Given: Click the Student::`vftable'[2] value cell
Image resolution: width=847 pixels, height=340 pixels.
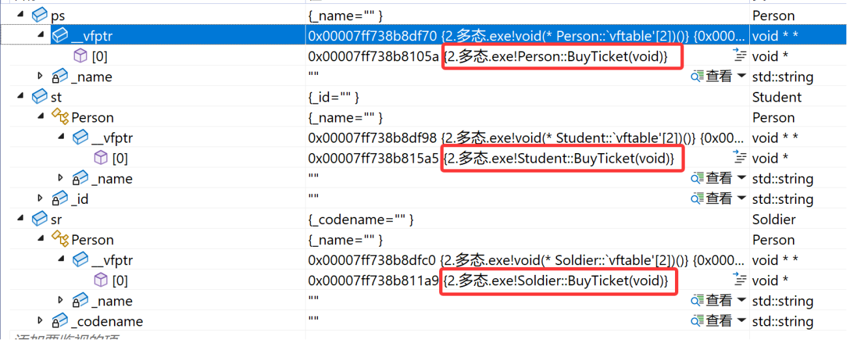Looking at the screenshot, I should [527, 137].
